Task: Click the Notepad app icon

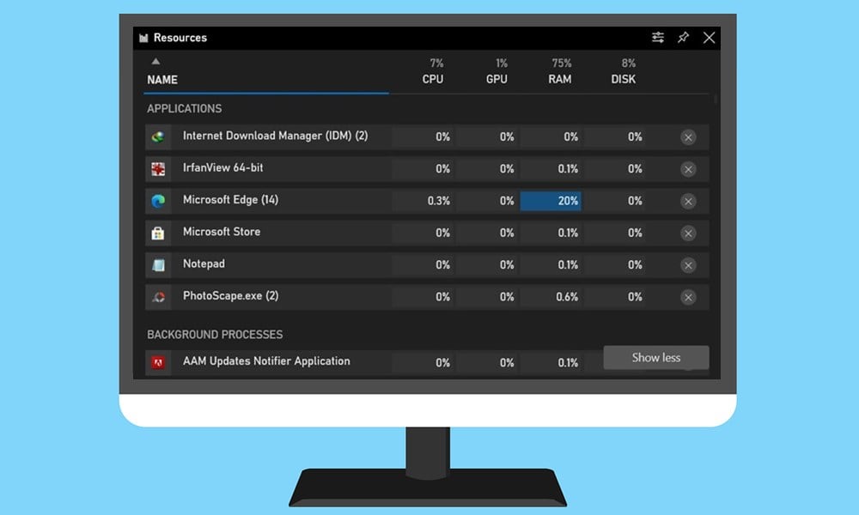Action: pos(158,265)
